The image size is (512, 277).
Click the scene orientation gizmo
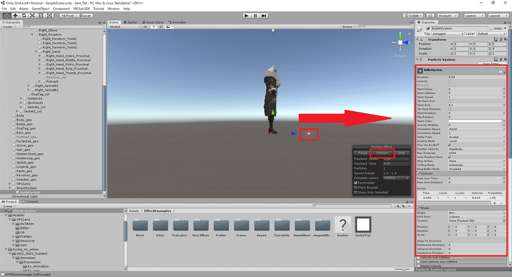pyautogui.click(x=401, y=42)
